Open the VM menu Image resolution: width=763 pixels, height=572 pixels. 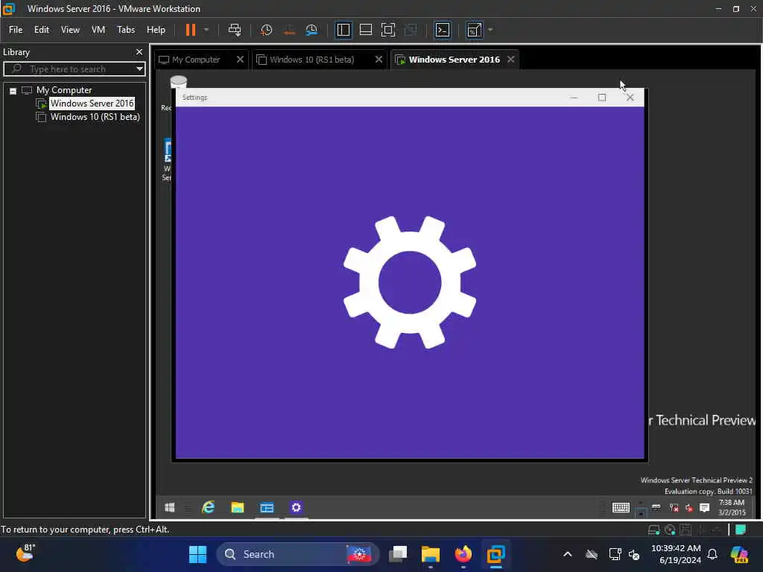[98, 30]
